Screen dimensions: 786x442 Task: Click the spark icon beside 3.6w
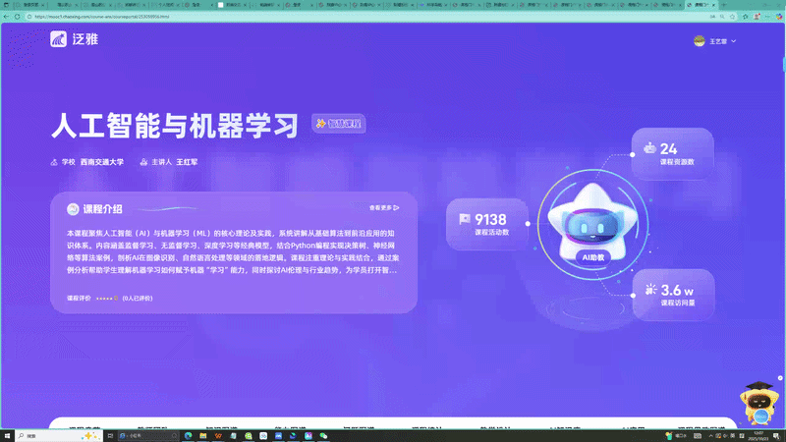point(650,289)
